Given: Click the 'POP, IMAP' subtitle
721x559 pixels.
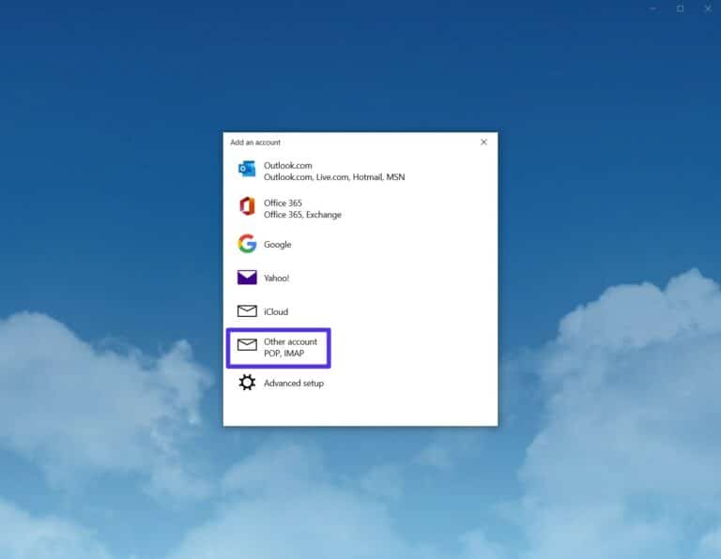Looking at the screenshot, I should pyautogui.click(x=284, y=354).
